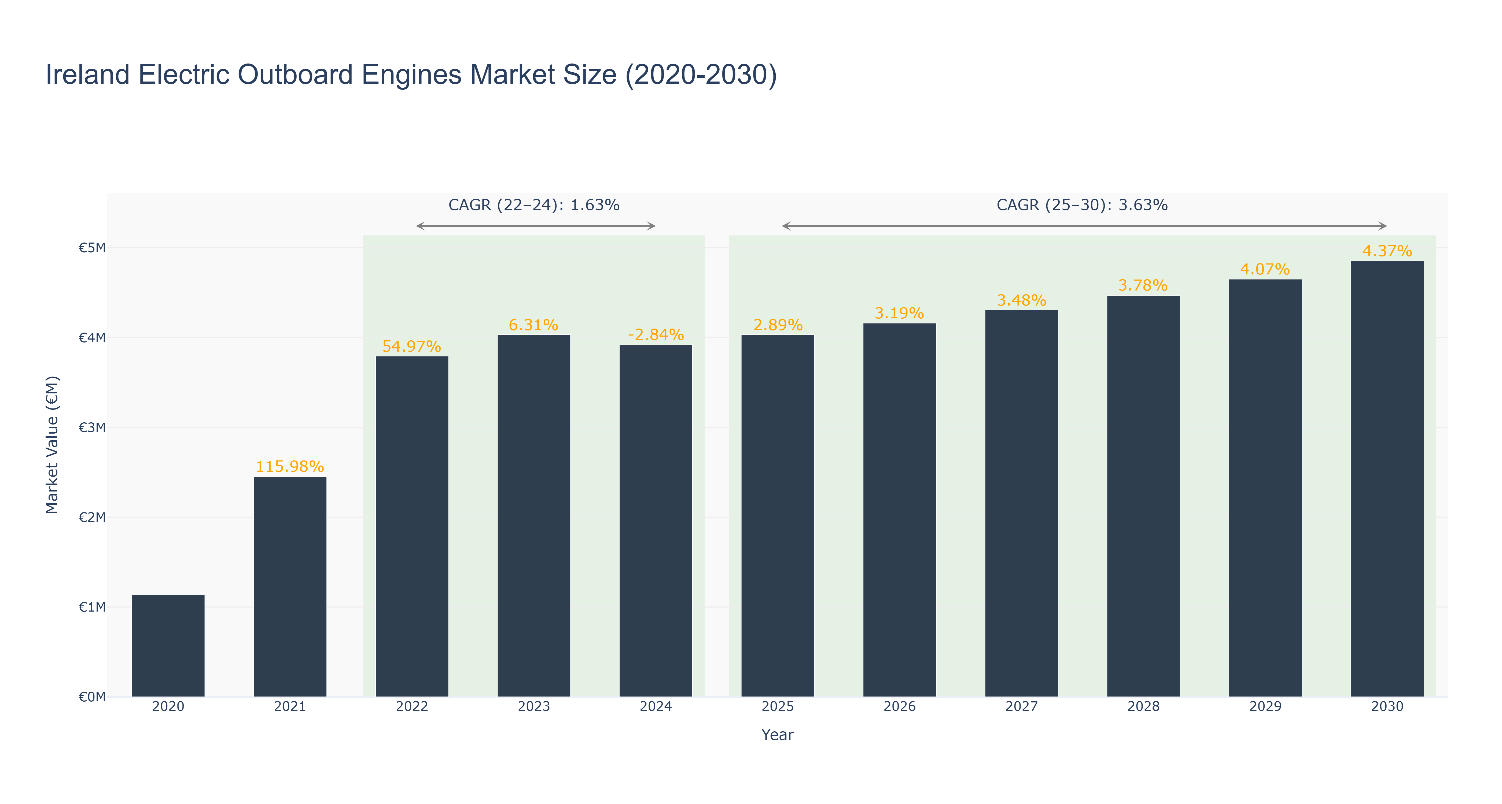Click the 54.97% growth label
Image resolution: width=1502 pixels, height=804 pixels.
(412, 346)
